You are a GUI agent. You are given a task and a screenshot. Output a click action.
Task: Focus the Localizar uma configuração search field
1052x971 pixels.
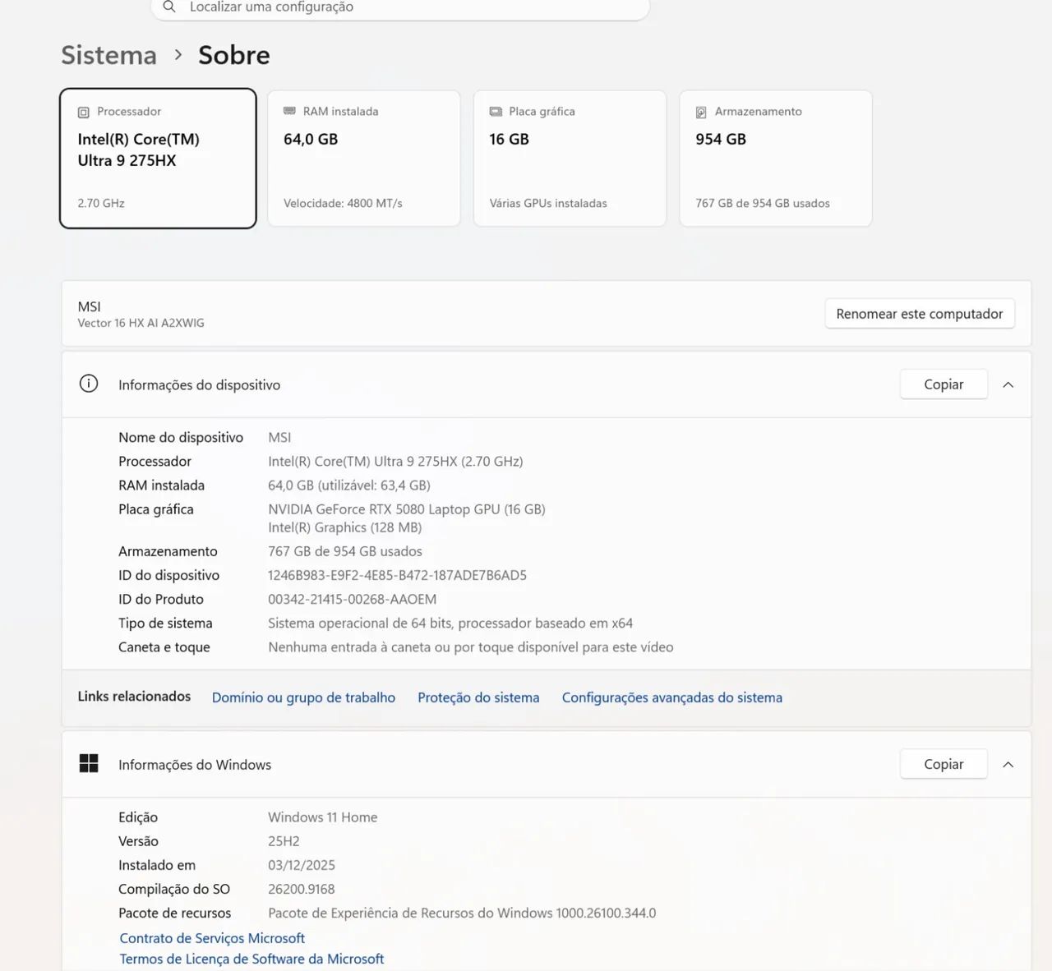point(400,8)
